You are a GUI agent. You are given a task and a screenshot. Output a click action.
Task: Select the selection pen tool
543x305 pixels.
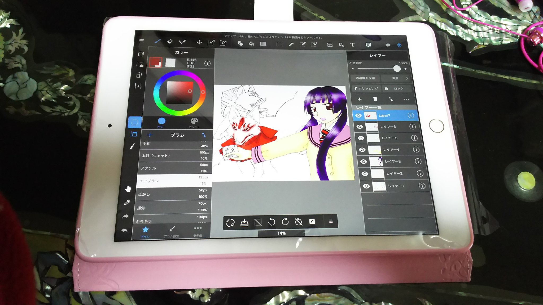[303, 44]
